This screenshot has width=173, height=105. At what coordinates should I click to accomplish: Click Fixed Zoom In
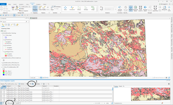[141, 9]
